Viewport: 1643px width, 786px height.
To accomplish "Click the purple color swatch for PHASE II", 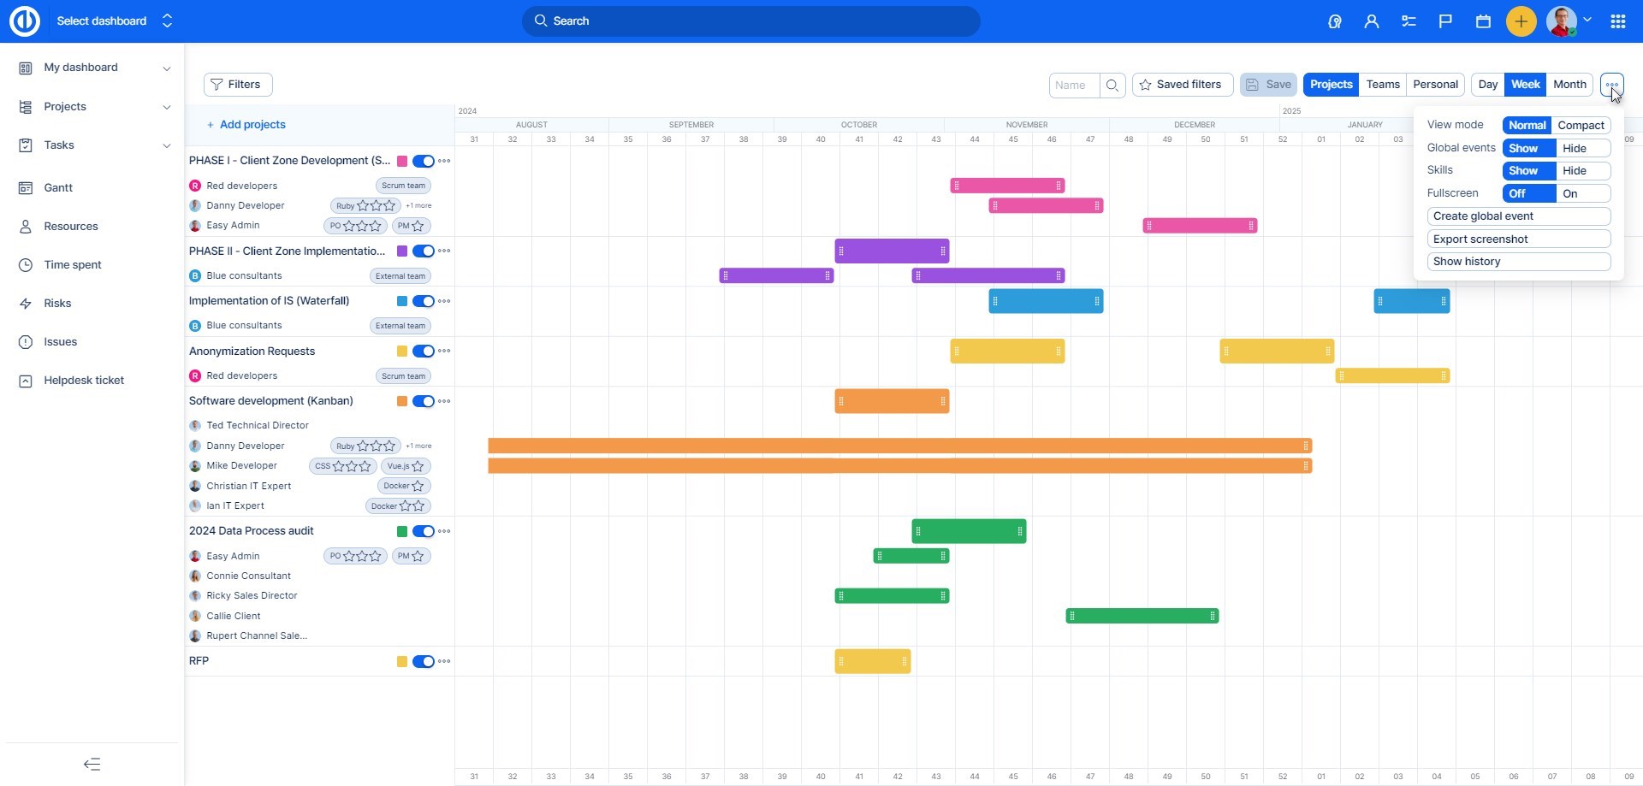I will (x=402, y=251).
